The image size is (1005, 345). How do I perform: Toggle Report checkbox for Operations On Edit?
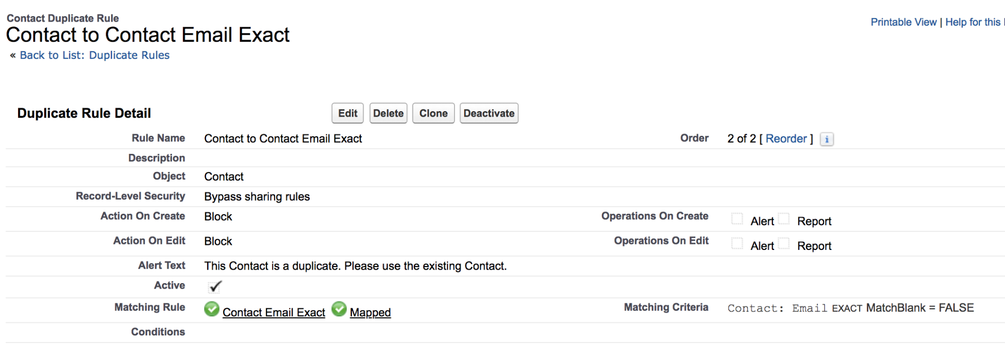[x=784, y=243]
